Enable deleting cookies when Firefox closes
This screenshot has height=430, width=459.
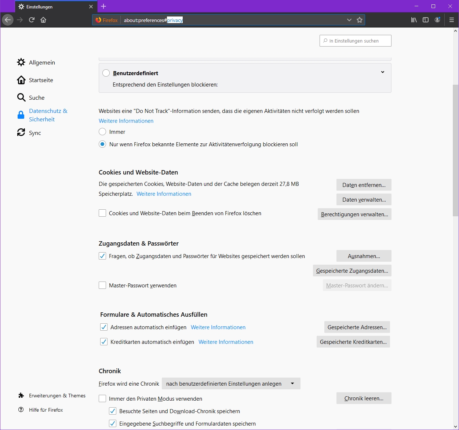(102, 213)
